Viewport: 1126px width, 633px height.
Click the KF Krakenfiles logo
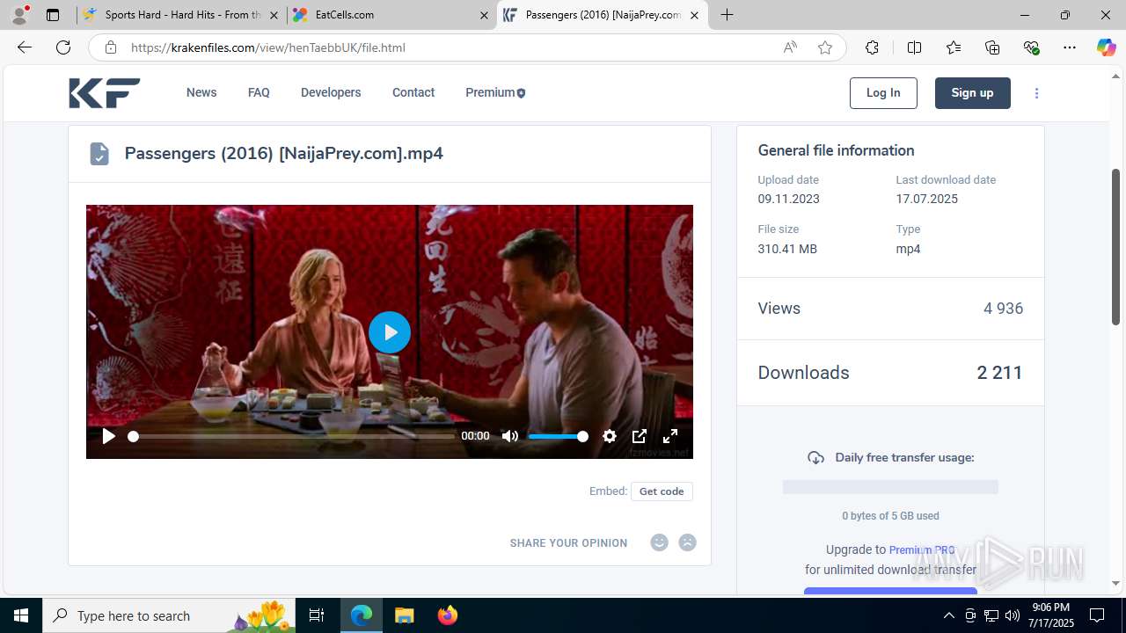(105, 93)
